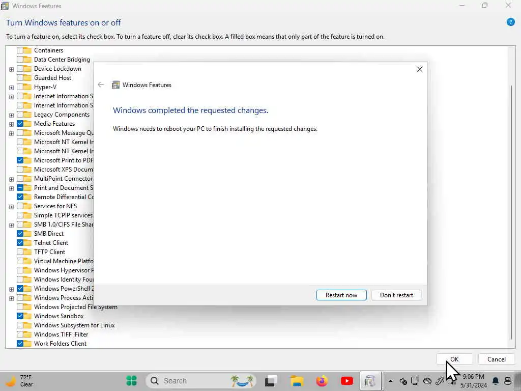Click the features list vertical scrollbar
Viewport: 521px width, 391px height.
pyautogui.click(x=511, y=211)
